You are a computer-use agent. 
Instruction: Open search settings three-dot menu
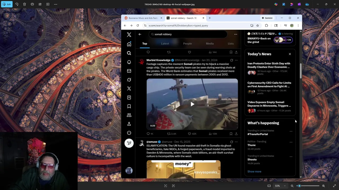pos(235,34)
